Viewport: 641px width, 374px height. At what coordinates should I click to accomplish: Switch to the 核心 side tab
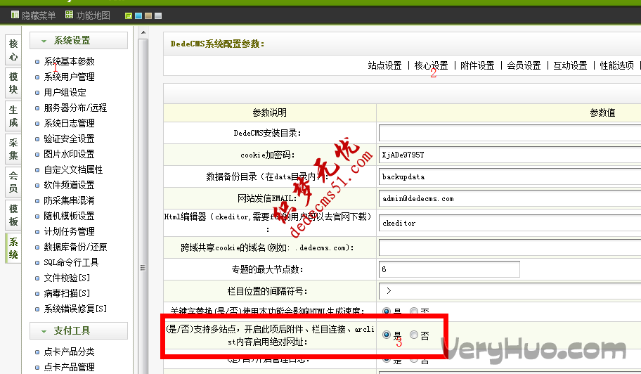click(x=13, y=50)
